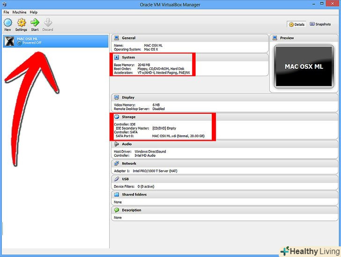Click the MAC OSX ML preview thumbnail
Viewport: 341px width, 257px height.
(x=304, y=66)
